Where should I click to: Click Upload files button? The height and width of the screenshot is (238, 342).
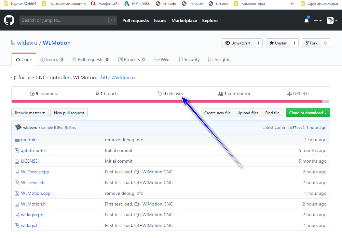(248, 113)
